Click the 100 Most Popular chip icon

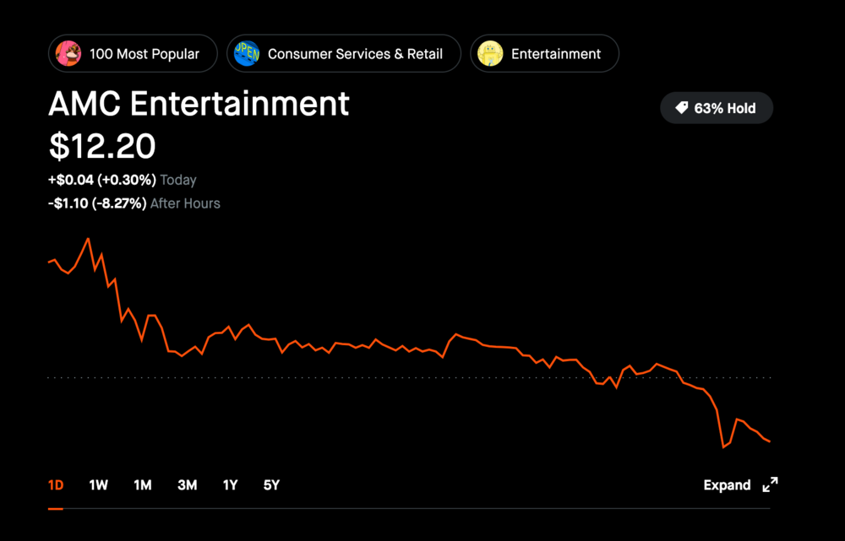click(68, 54)
